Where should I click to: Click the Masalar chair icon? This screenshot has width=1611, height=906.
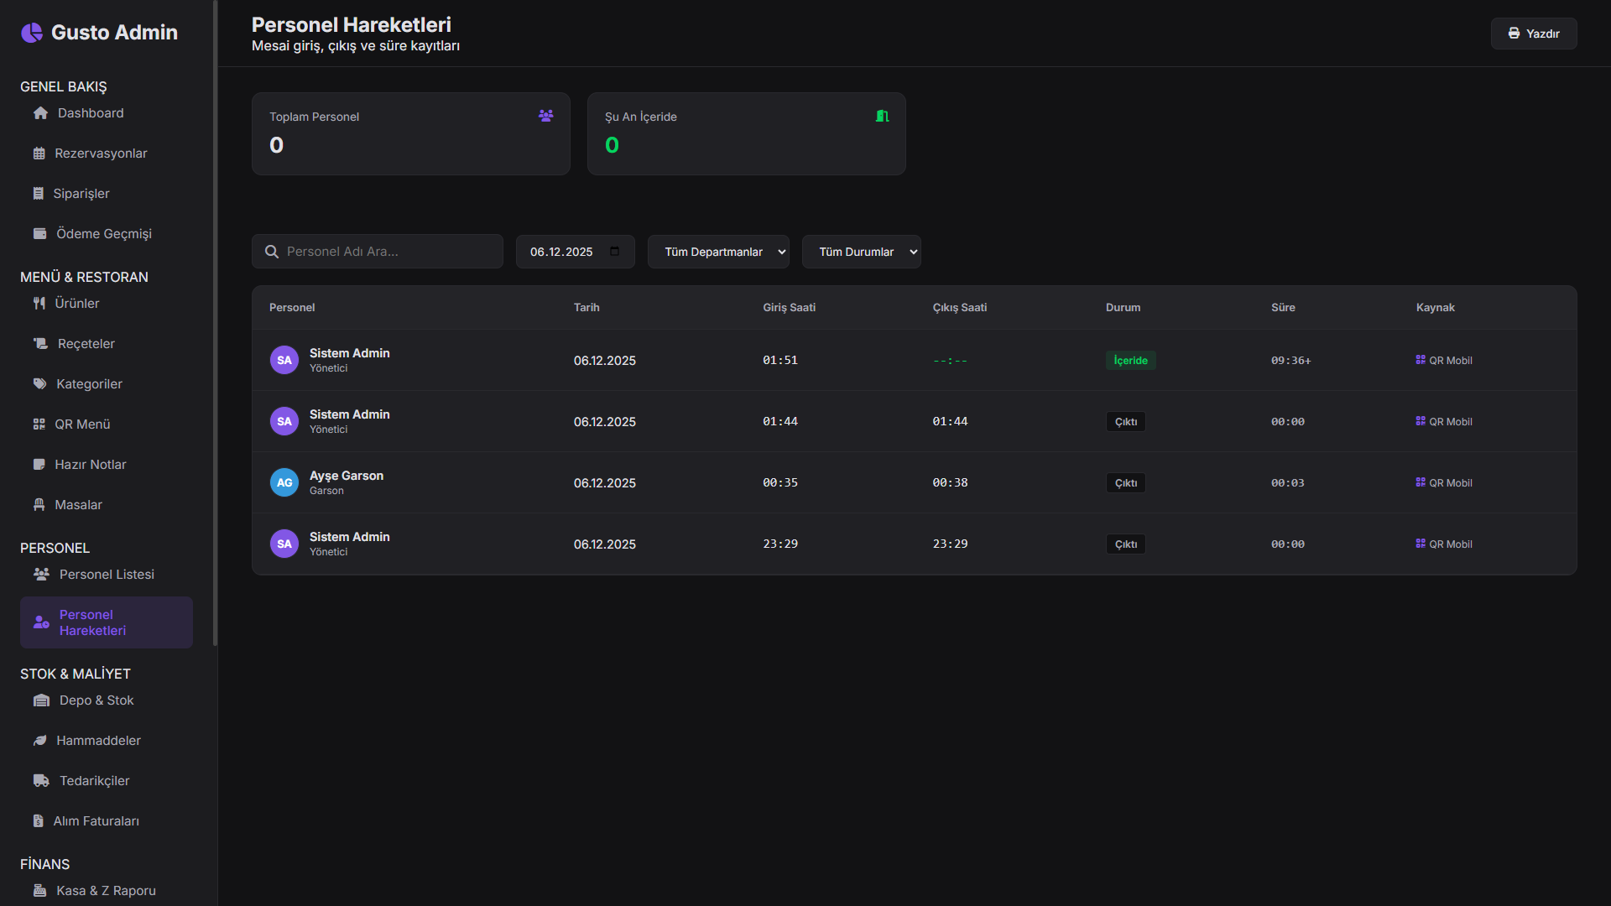(39, 505)
